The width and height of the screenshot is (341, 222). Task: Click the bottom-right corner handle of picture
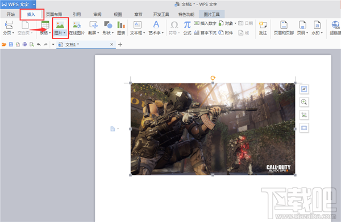[x=295, y=175]
